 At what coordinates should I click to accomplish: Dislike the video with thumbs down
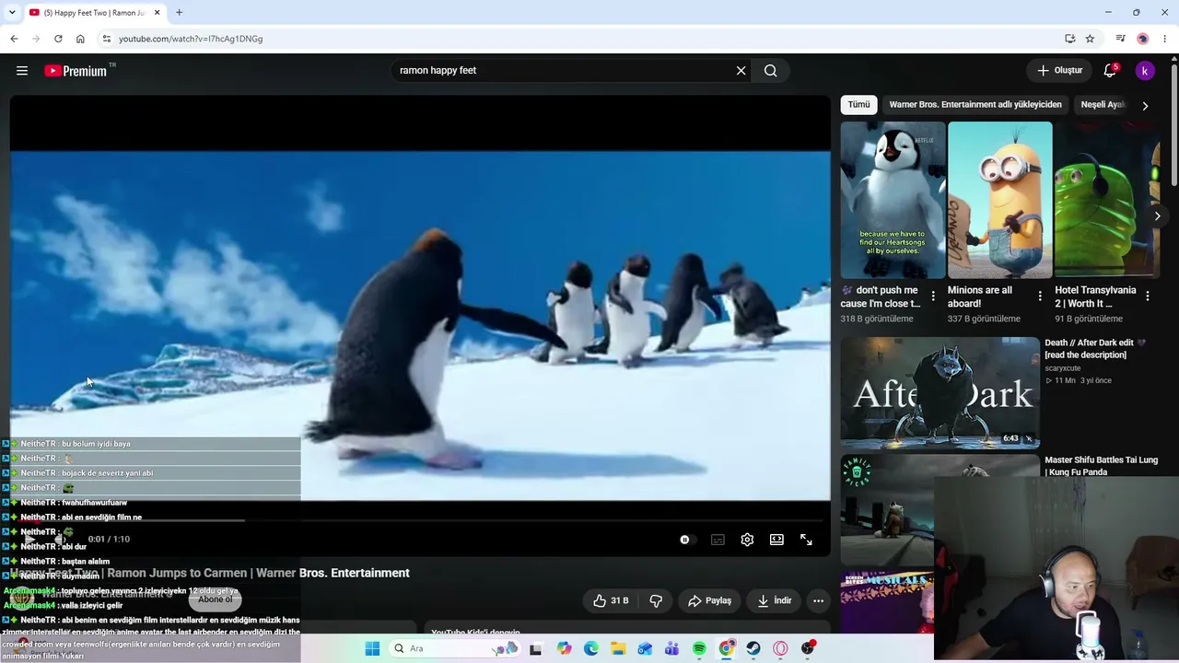click(656, 600)
